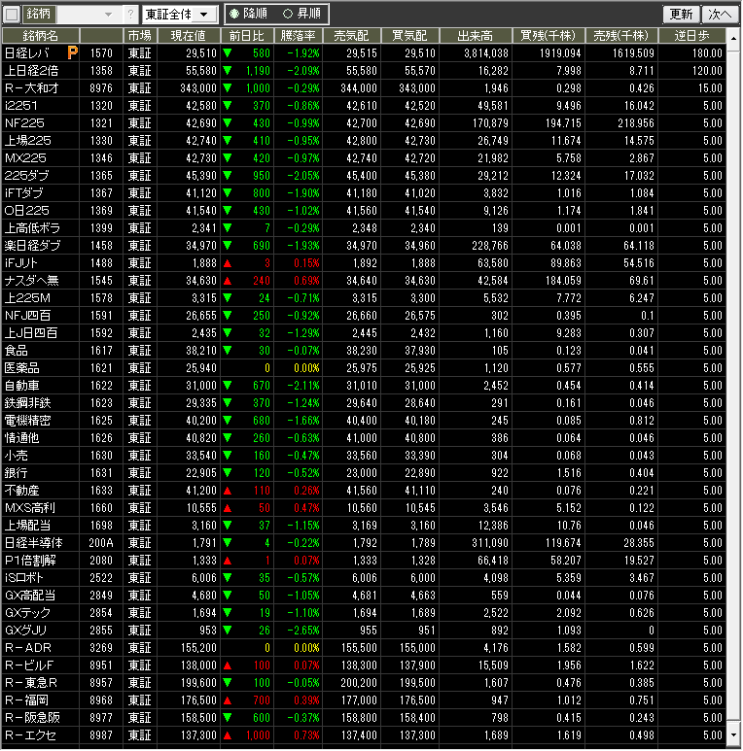Select the R-大和才 row name

point(32,88)
